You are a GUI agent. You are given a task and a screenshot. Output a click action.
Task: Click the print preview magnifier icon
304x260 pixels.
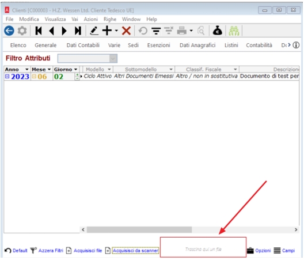click(x=201, y=31)
